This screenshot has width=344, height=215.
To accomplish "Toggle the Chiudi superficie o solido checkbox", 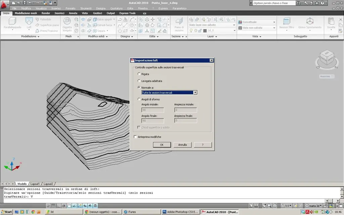I will pos(139,127).
